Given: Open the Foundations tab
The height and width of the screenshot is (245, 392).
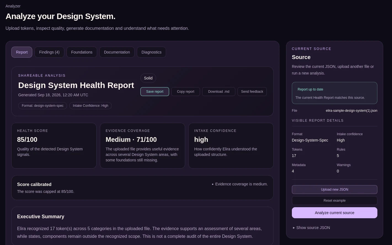Looking at the screenshot, I should [x=82, y=52].
